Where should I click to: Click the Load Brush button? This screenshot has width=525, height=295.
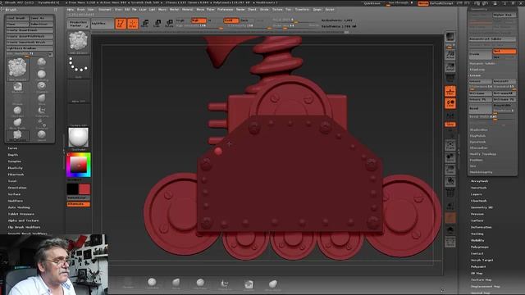coord(17,18)
